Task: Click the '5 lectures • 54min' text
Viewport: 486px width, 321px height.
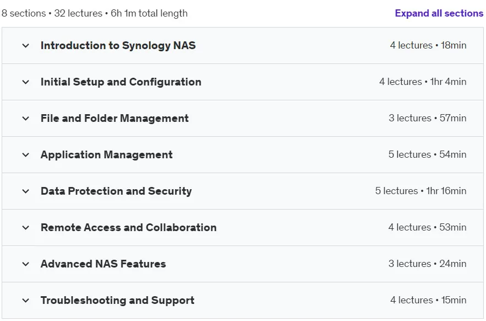Action: (428, 154)
